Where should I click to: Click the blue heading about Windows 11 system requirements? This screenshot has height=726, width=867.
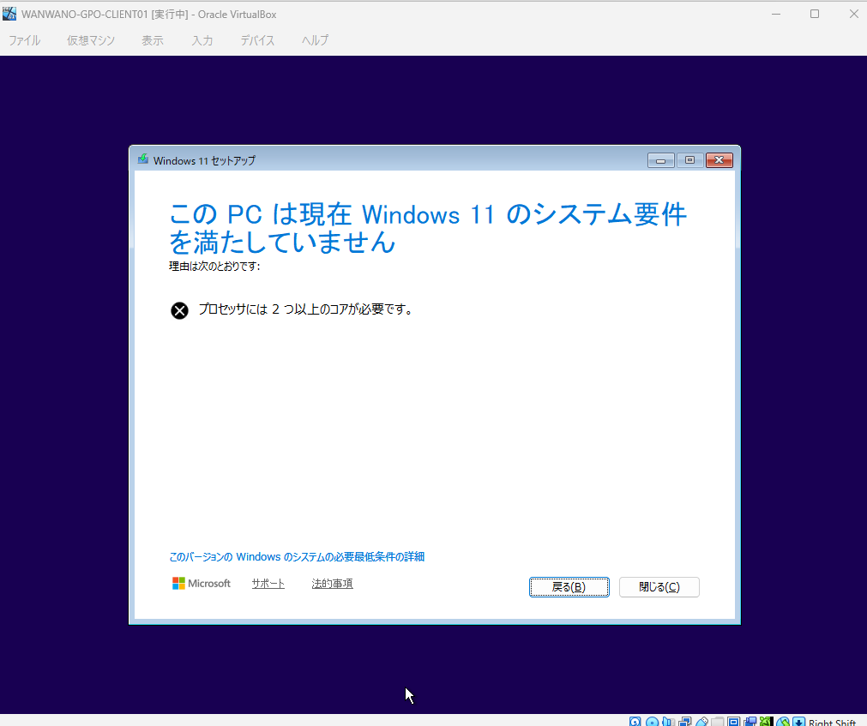(427, 228)
